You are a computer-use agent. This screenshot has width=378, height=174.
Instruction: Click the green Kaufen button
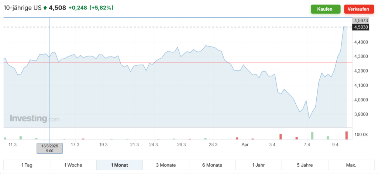325,9
